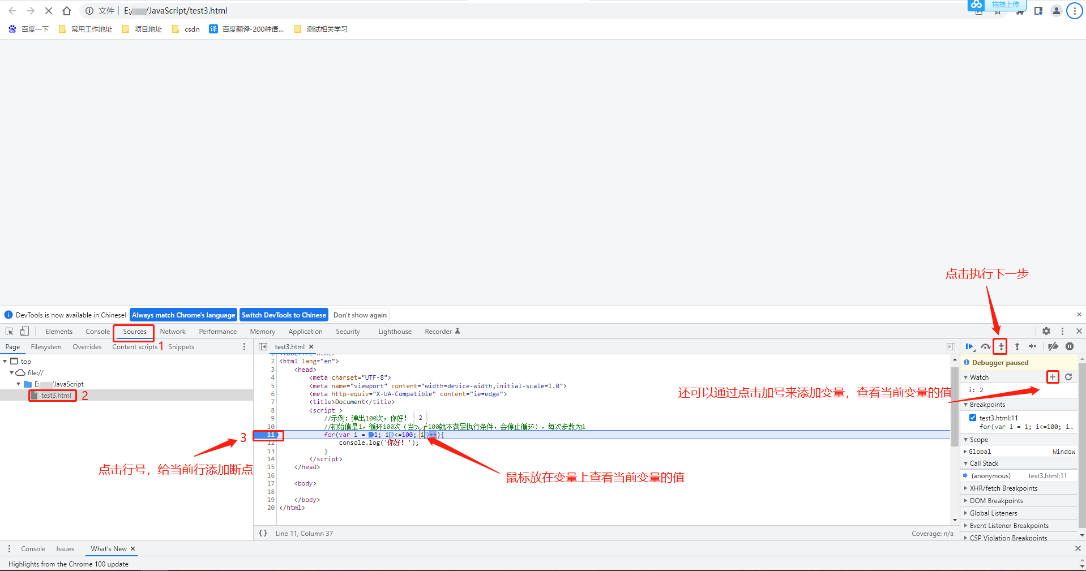This screenshot has height=571, width=1086.
Task: Pretty print the source with braces icon
Action: 263,534
